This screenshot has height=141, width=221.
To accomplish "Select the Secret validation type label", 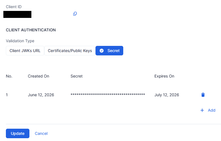I will coord(113,51).
